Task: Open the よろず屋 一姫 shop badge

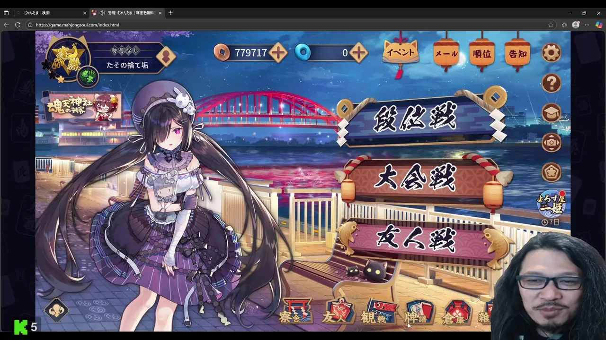Action: click(x=551, y=206)
